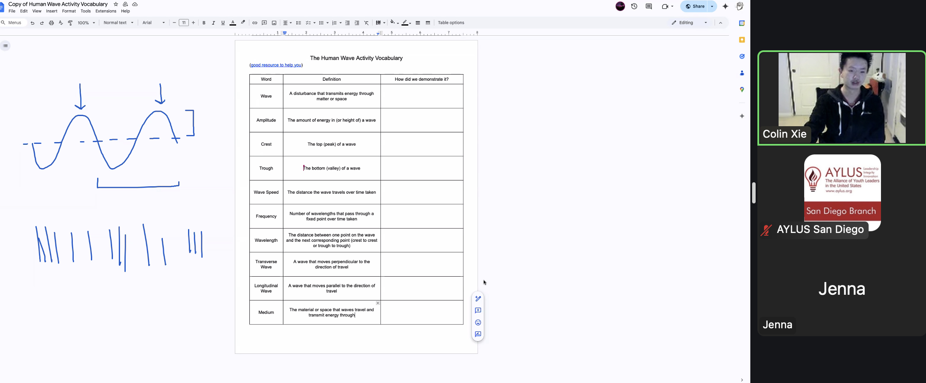Activate the paint format tool
This screenshot has width=926, height=383.
70,23
